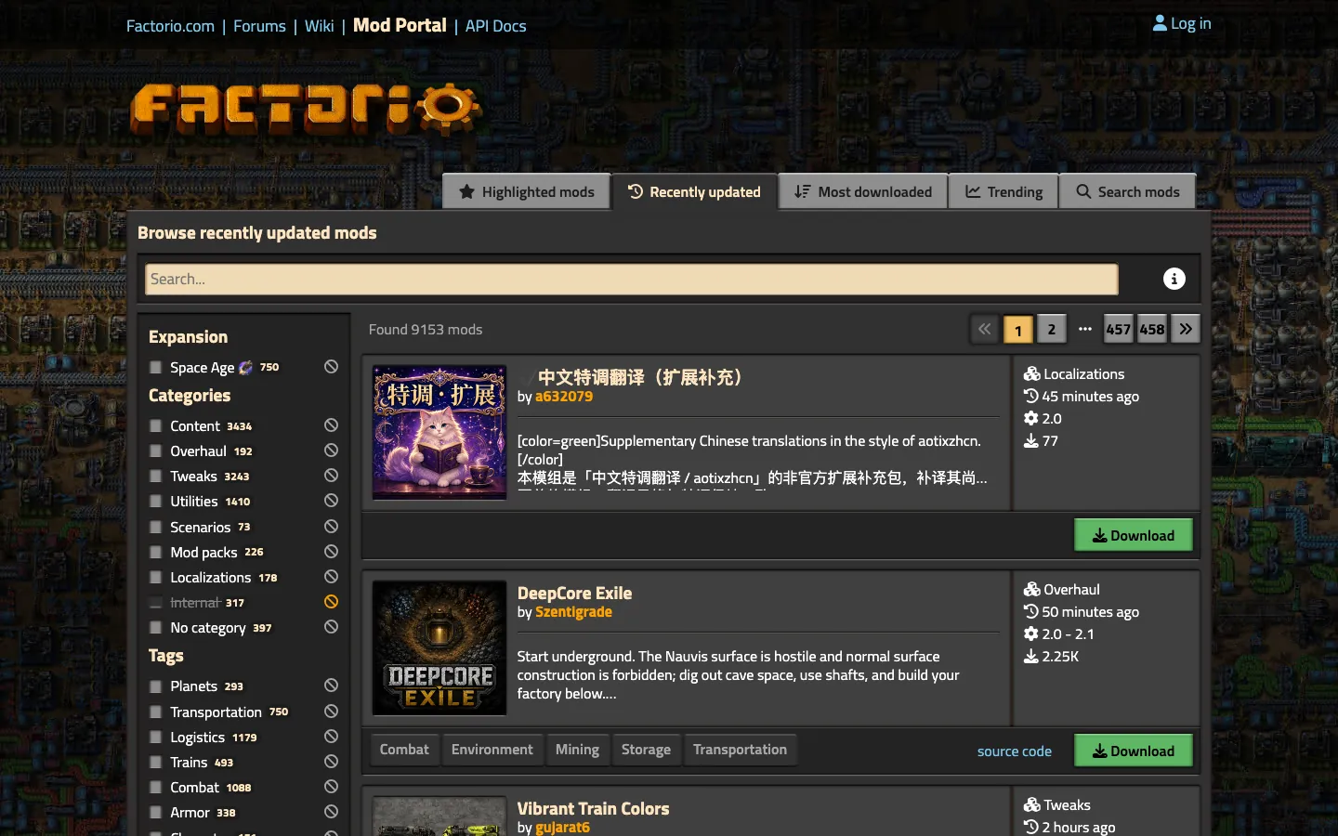The height and width of the screenshot is (836, 1338).
Task: Click Log in
Action: [x=1182, y=23]
